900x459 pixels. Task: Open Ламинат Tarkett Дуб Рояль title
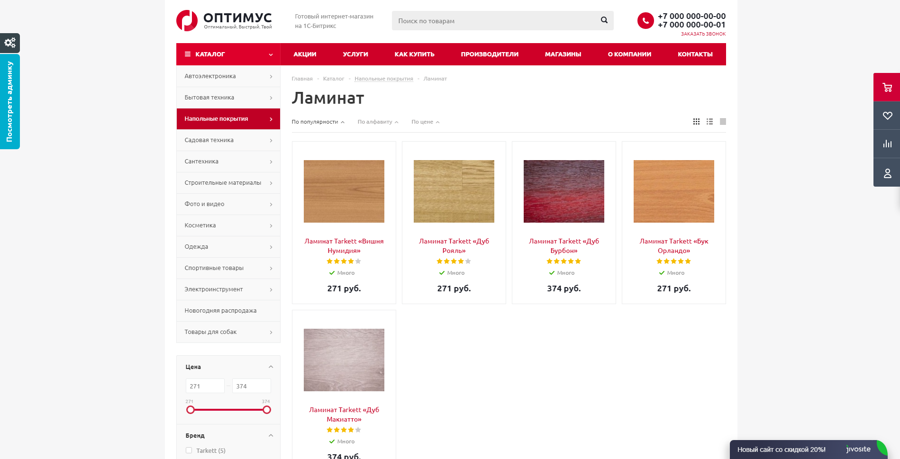(454, 246)
